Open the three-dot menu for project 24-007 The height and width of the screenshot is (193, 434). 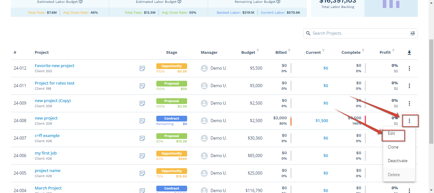[x=410, y=138]
